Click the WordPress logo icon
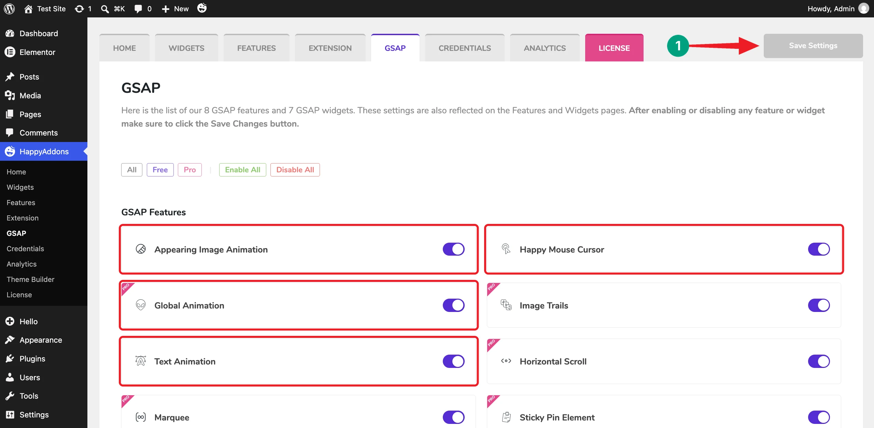The image size is (874, 428). pos(9,9)
